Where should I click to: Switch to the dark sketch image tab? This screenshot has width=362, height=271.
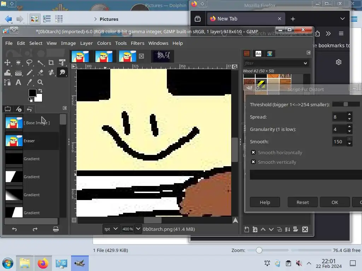point(162,56)
